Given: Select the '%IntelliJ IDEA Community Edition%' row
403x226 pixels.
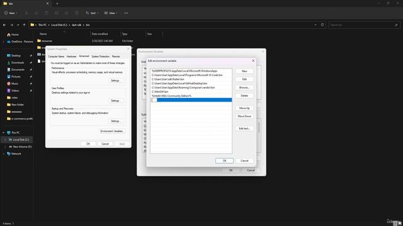Looking at the screenshot, I should [x=191, y=96].
